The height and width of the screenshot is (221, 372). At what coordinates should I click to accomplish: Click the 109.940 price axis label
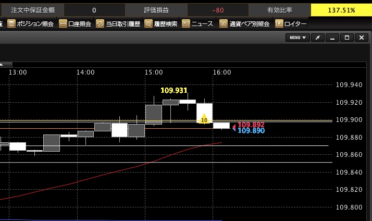[349, 85]
